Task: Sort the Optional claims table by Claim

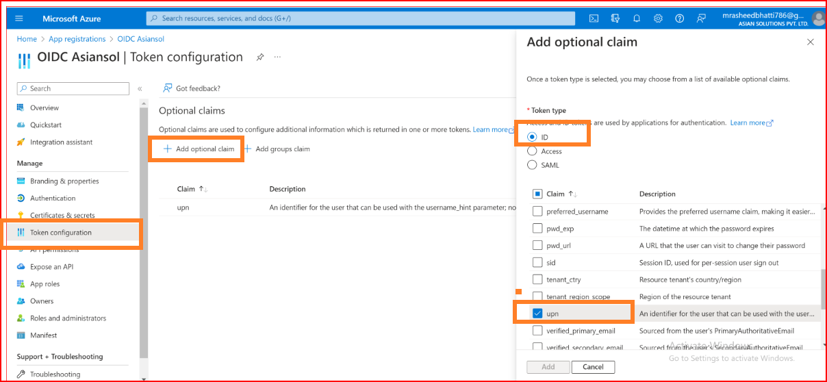Action: [192, 189]
